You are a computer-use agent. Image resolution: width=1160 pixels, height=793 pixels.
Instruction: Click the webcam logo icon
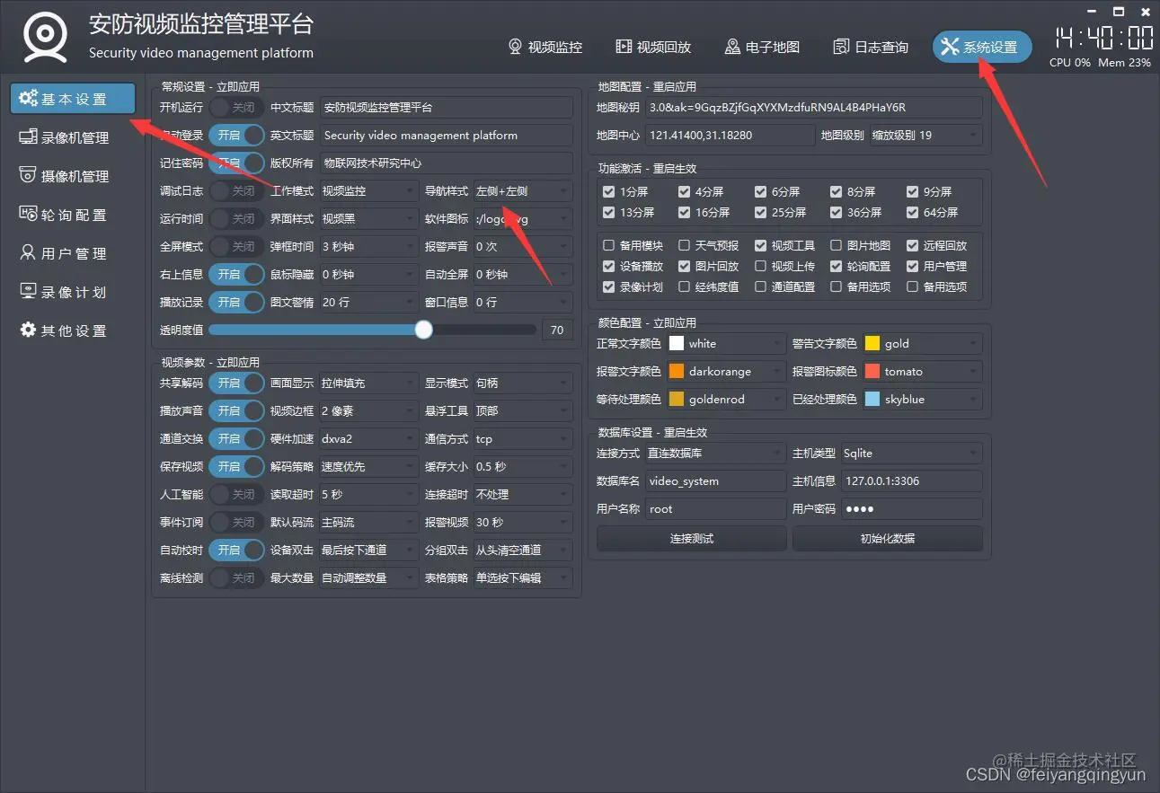pos(44,37)
